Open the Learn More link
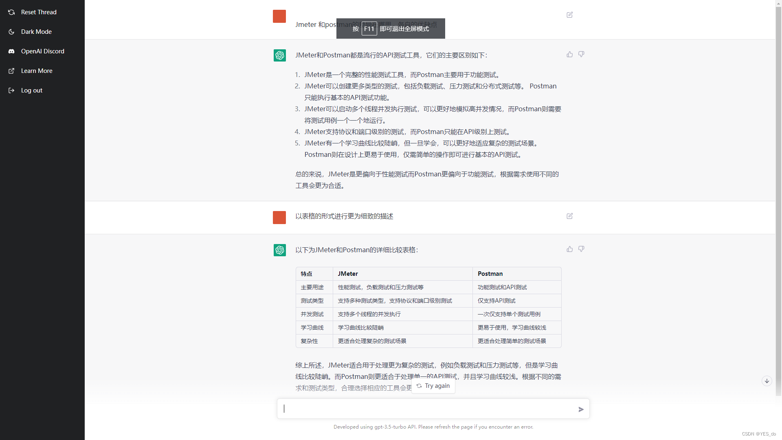 (x=42, y=71)
